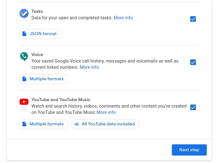Click the list icon in All YouTube data included
Screen dimensions: 223x163
click(76, 124)
